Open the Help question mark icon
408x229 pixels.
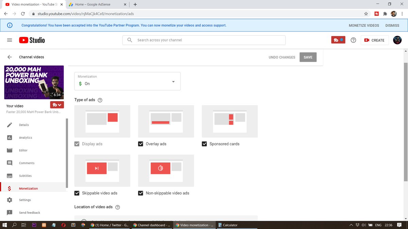click(x=353, y=40)
